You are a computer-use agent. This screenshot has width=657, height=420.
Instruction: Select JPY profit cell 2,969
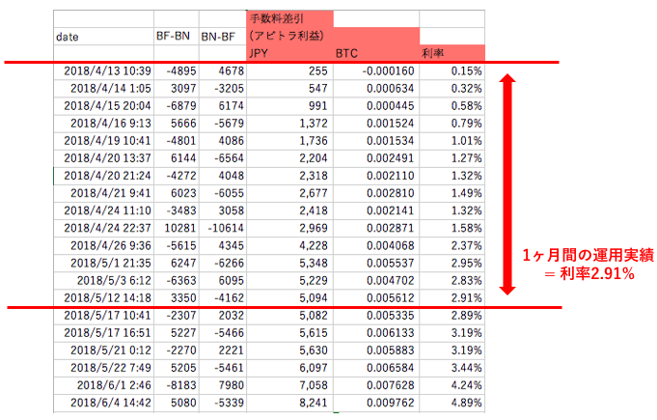coord(289,228)
